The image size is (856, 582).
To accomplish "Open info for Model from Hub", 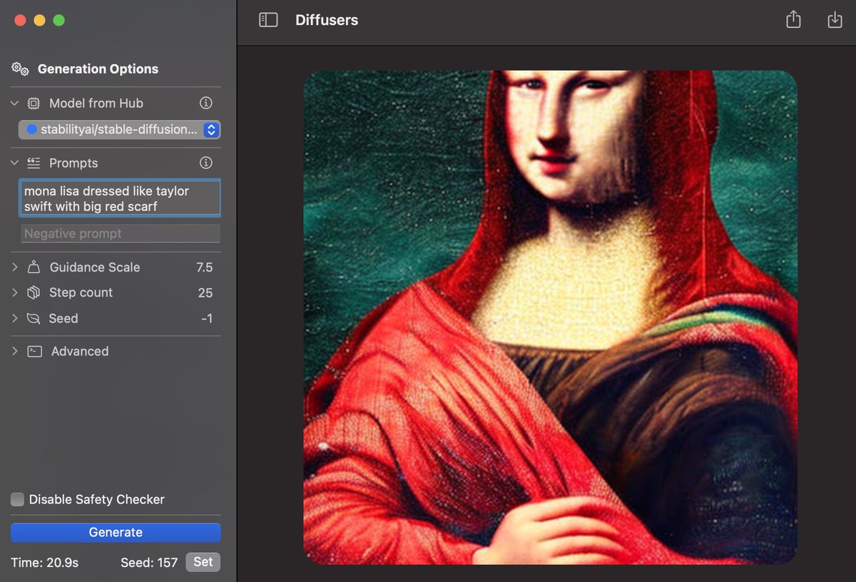I will coord(206,103).
